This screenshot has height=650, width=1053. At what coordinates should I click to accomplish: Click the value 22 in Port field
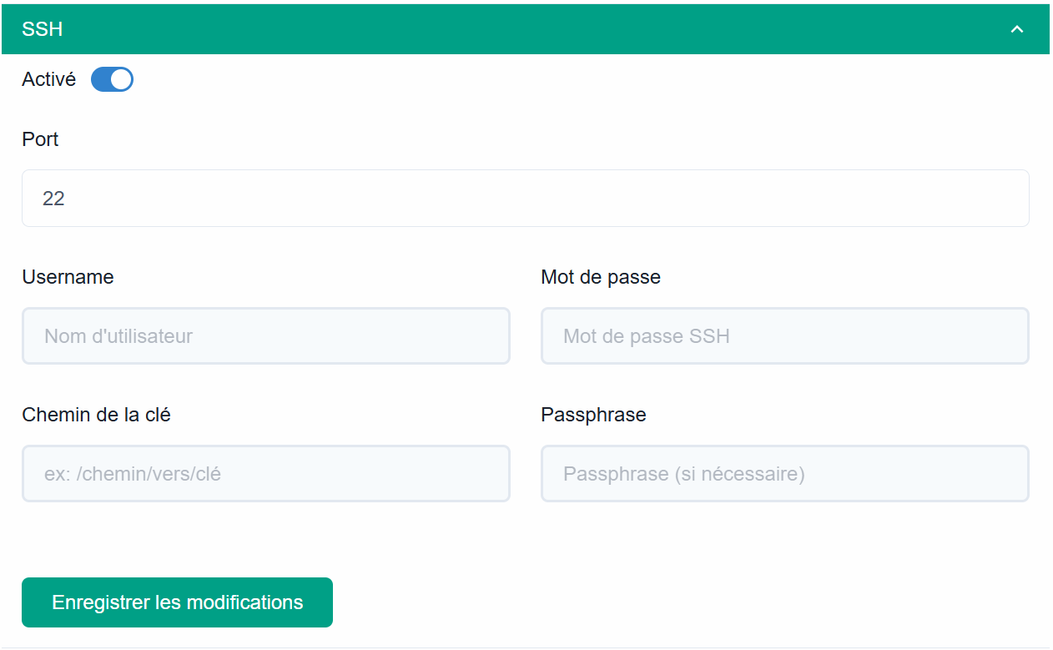53,199
